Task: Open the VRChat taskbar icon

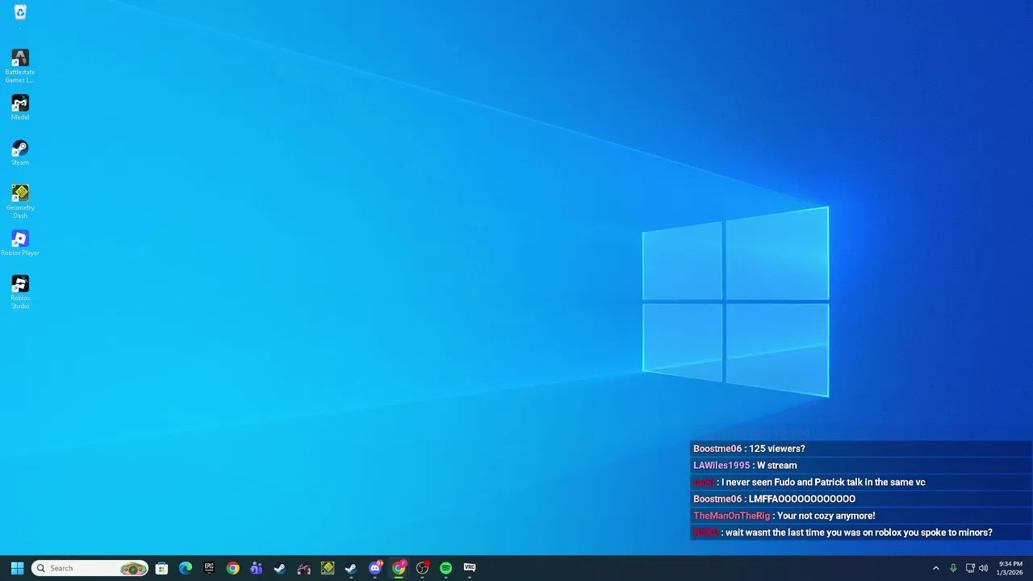Action: [x=470, y=568]
